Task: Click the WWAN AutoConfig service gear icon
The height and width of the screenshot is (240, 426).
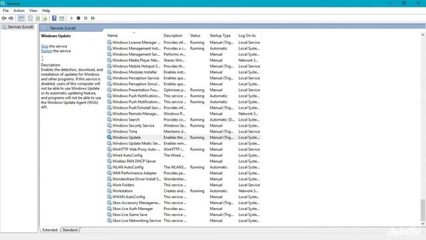Action: click(109, 197)
